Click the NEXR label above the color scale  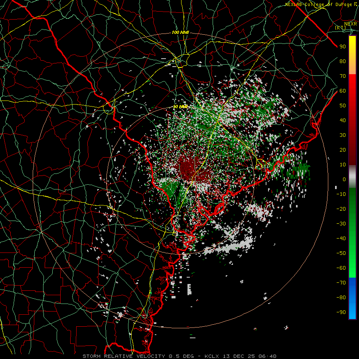(351, 24)
